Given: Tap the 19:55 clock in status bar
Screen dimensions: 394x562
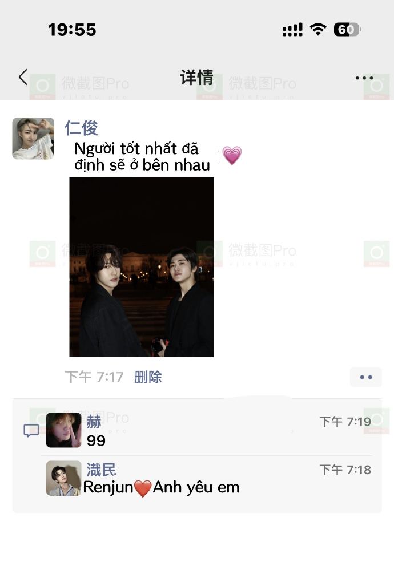Looking at the screenshot, I should [72, 30].
